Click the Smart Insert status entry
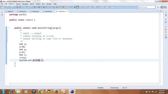This screenshot has width=168, height=94. [114, 88]
